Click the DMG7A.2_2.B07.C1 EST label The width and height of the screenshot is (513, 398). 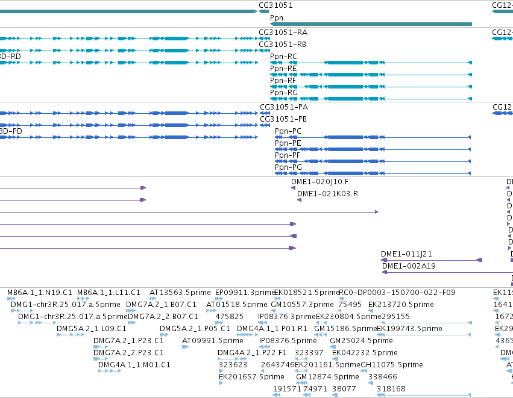pos(163,317)
